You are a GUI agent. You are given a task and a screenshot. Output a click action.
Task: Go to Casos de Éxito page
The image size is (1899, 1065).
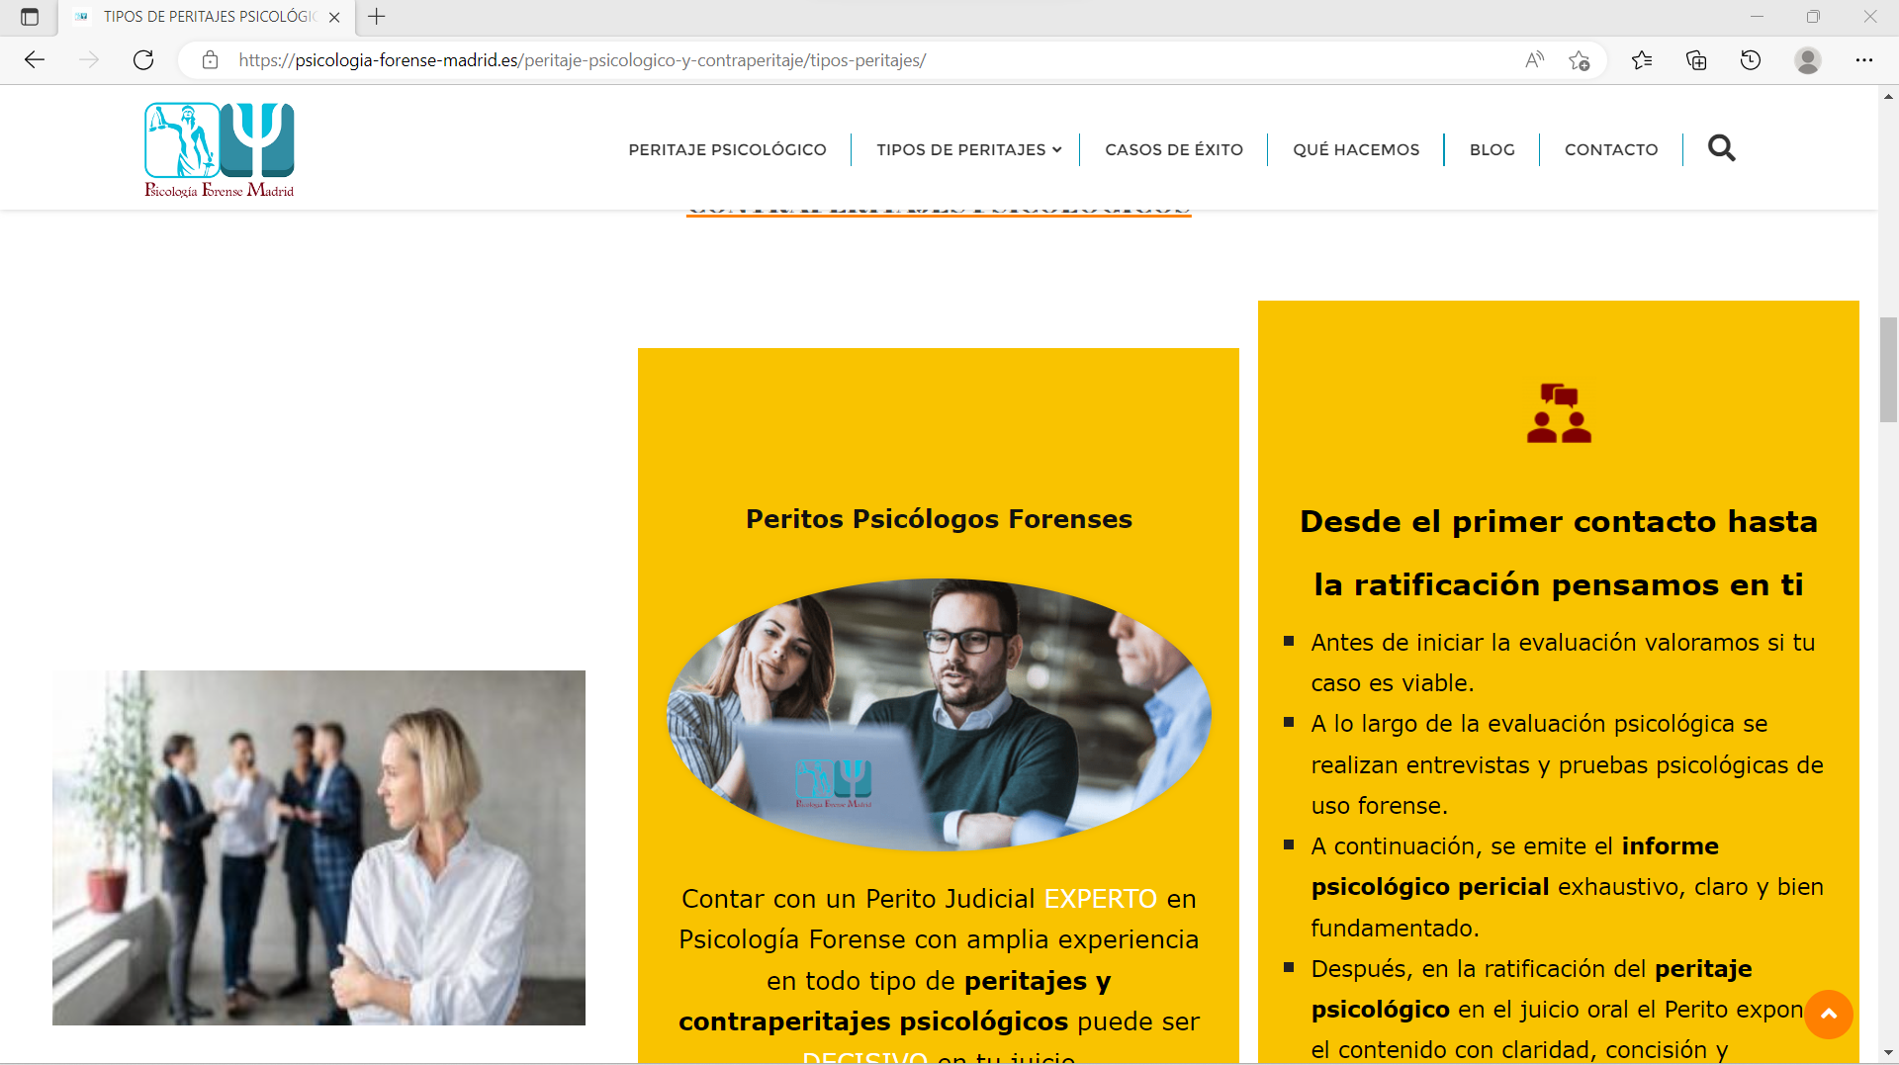pos(1174,149)
